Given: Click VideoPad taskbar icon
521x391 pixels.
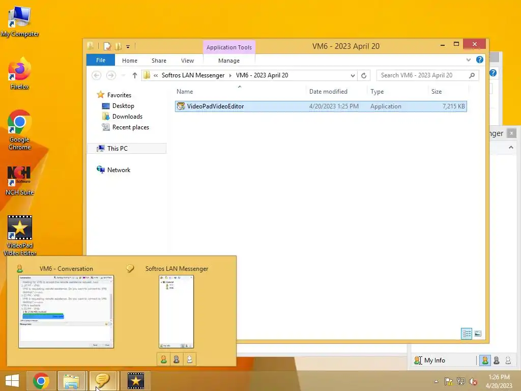Looking at the screenshot, I should pyautogui.click(x=135, y=381).
